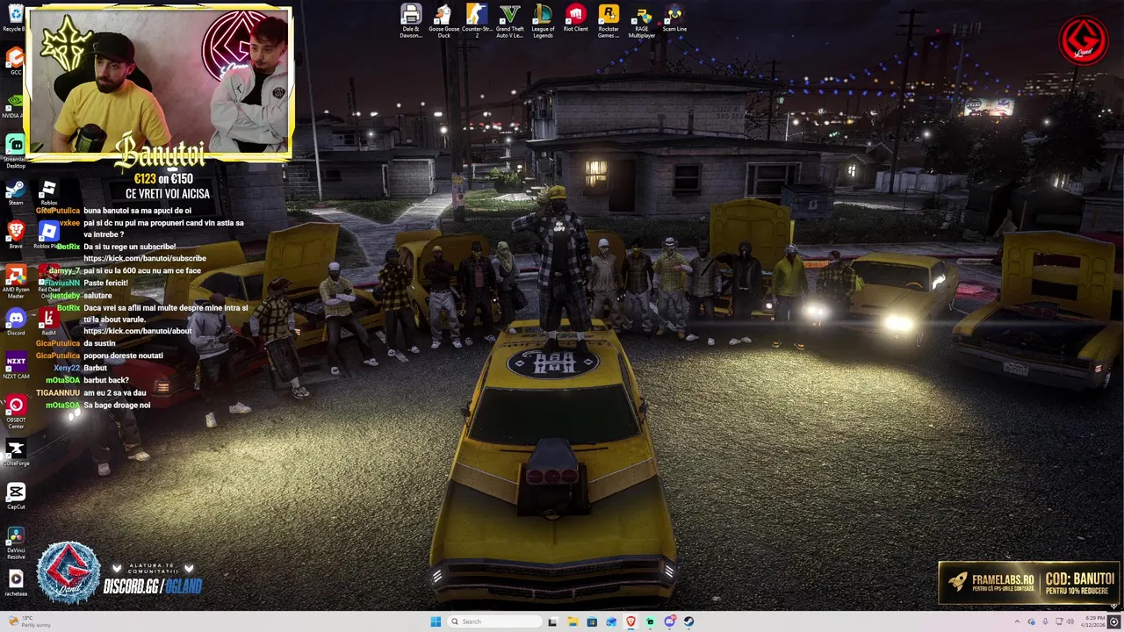Click the webcam overlay thumbnail
Viewport: 1124px width, 632px height.
[x=159, y=83]
